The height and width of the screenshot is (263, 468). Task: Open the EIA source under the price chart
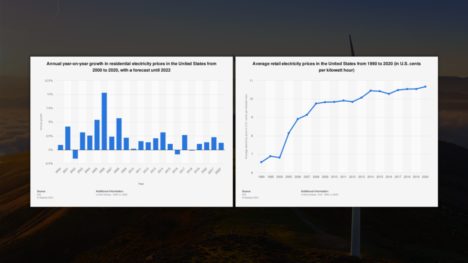click(x=243, y=194)
